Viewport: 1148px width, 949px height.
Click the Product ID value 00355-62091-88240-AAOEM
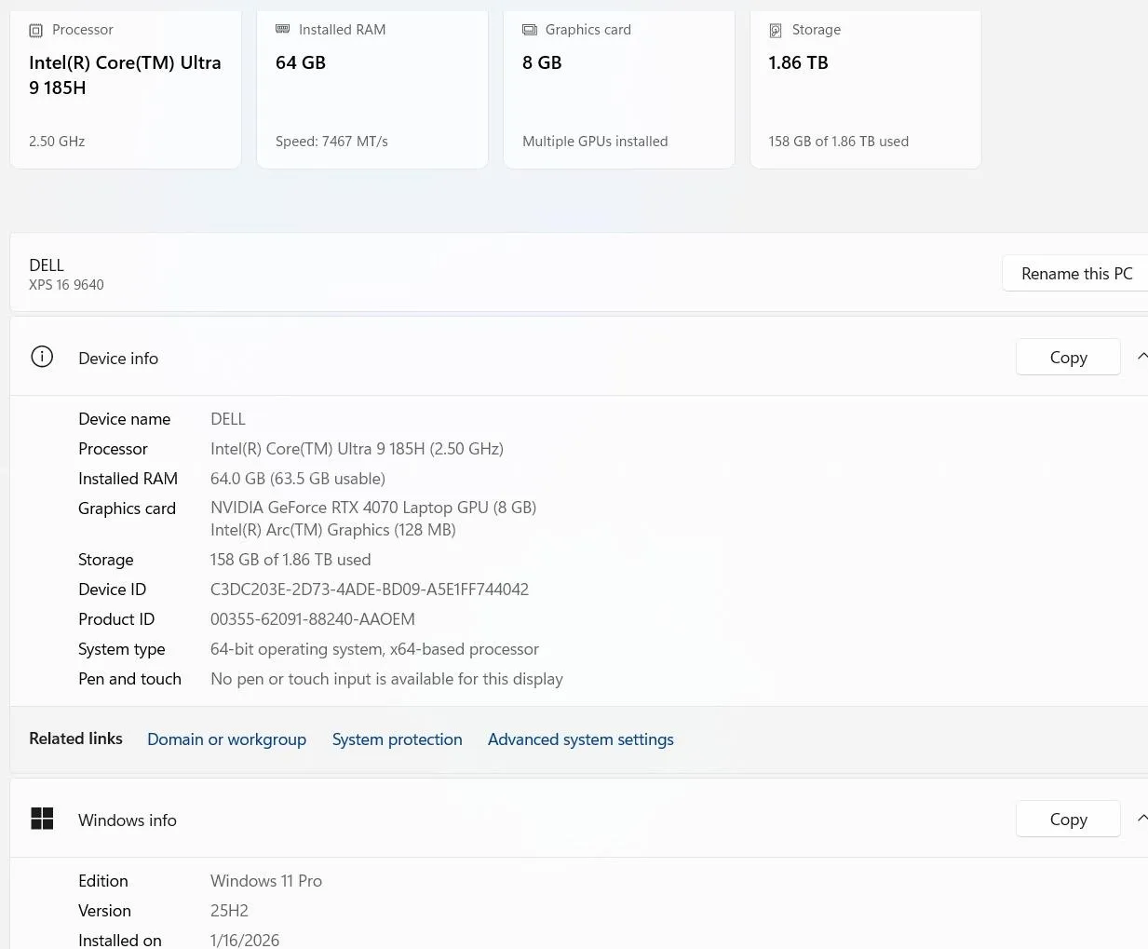(x=313, y=619)
